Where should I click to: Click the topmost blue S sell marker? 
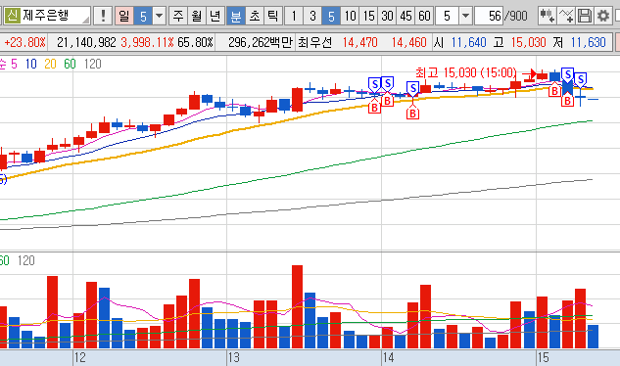tap(567, 74)
